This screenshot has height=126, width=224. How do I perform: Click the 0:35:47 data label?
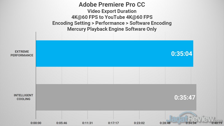tap(185, 97)
